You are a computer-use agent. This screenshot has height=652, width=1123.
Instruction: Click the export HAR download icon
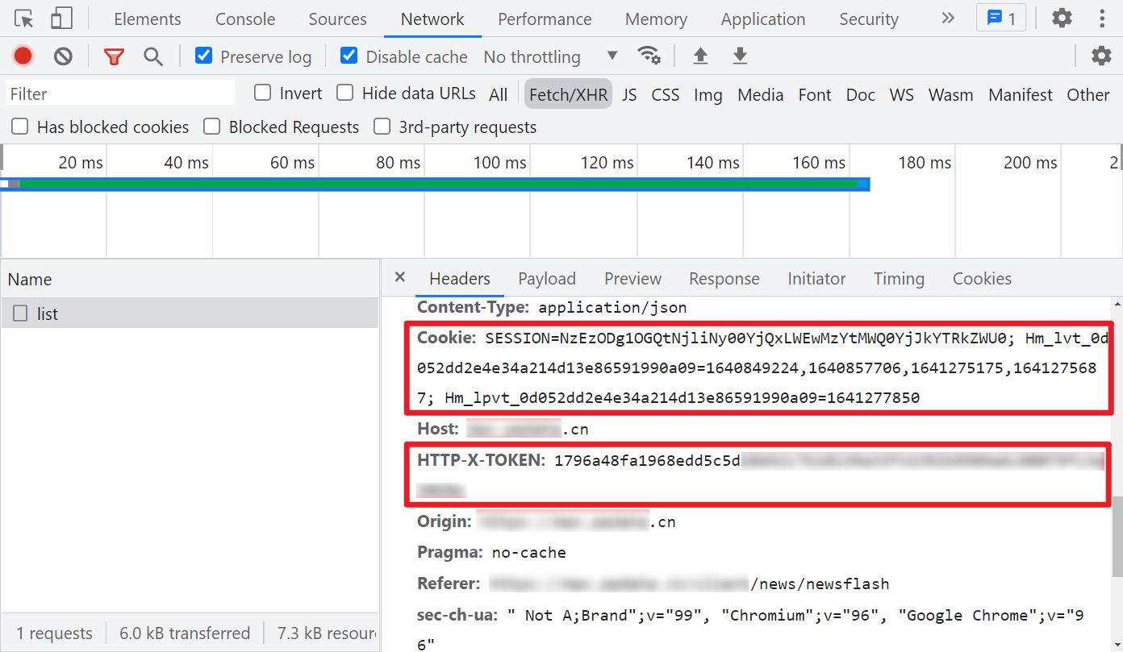click(x=740, y=56)
